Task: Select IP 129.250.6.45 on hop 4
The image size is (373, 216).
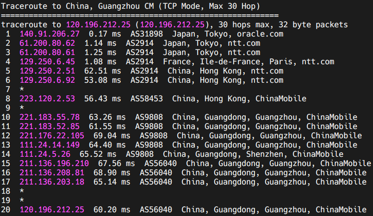Action: pyautogui.click(x=47, y=62)
